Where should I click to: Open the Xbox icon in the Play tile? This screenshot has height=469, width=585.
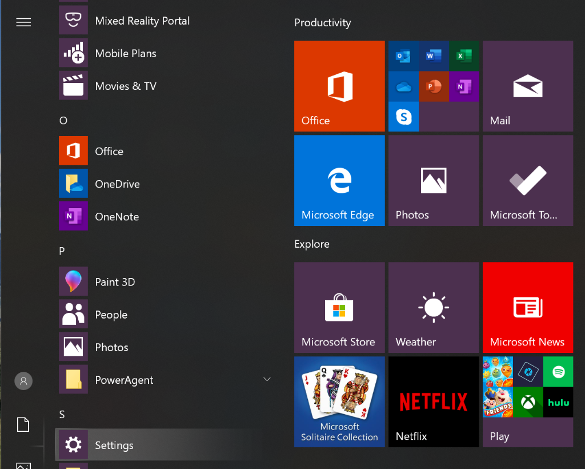click(528, 402)
